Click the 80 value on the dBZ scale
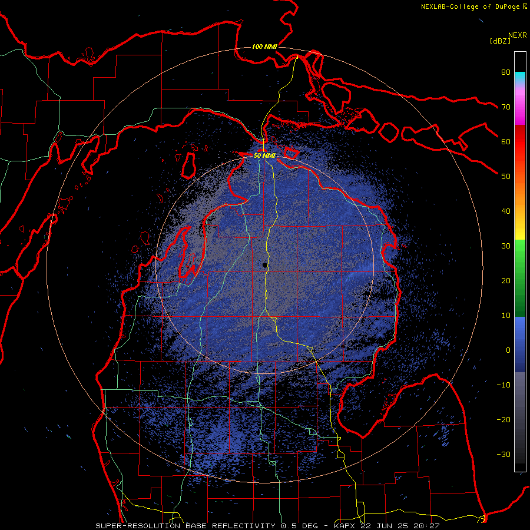530x530 pixels. 506,72
